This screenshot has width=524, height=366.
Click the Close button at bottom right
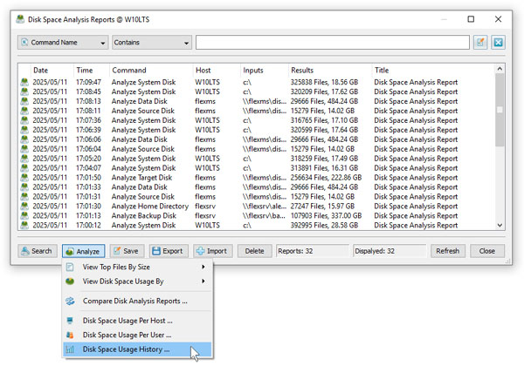click(x=487, y=251)
